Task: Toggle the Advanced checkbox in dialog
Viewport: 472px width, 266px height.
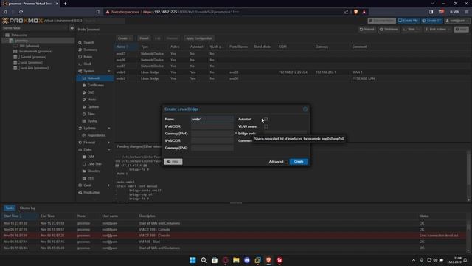Action: 286,162
